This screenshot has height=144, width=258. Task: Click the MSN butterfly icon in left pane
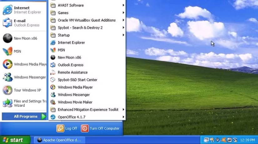8,51
